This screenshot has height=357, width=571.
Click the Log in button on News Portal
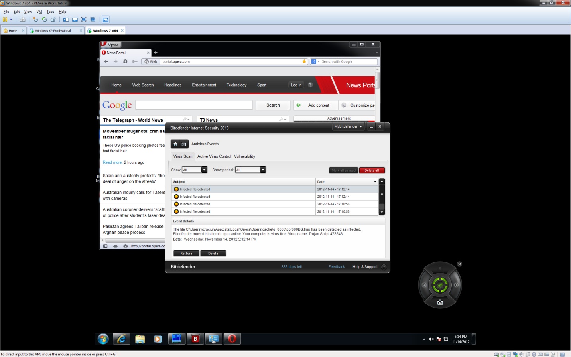(x=296, y=85)
